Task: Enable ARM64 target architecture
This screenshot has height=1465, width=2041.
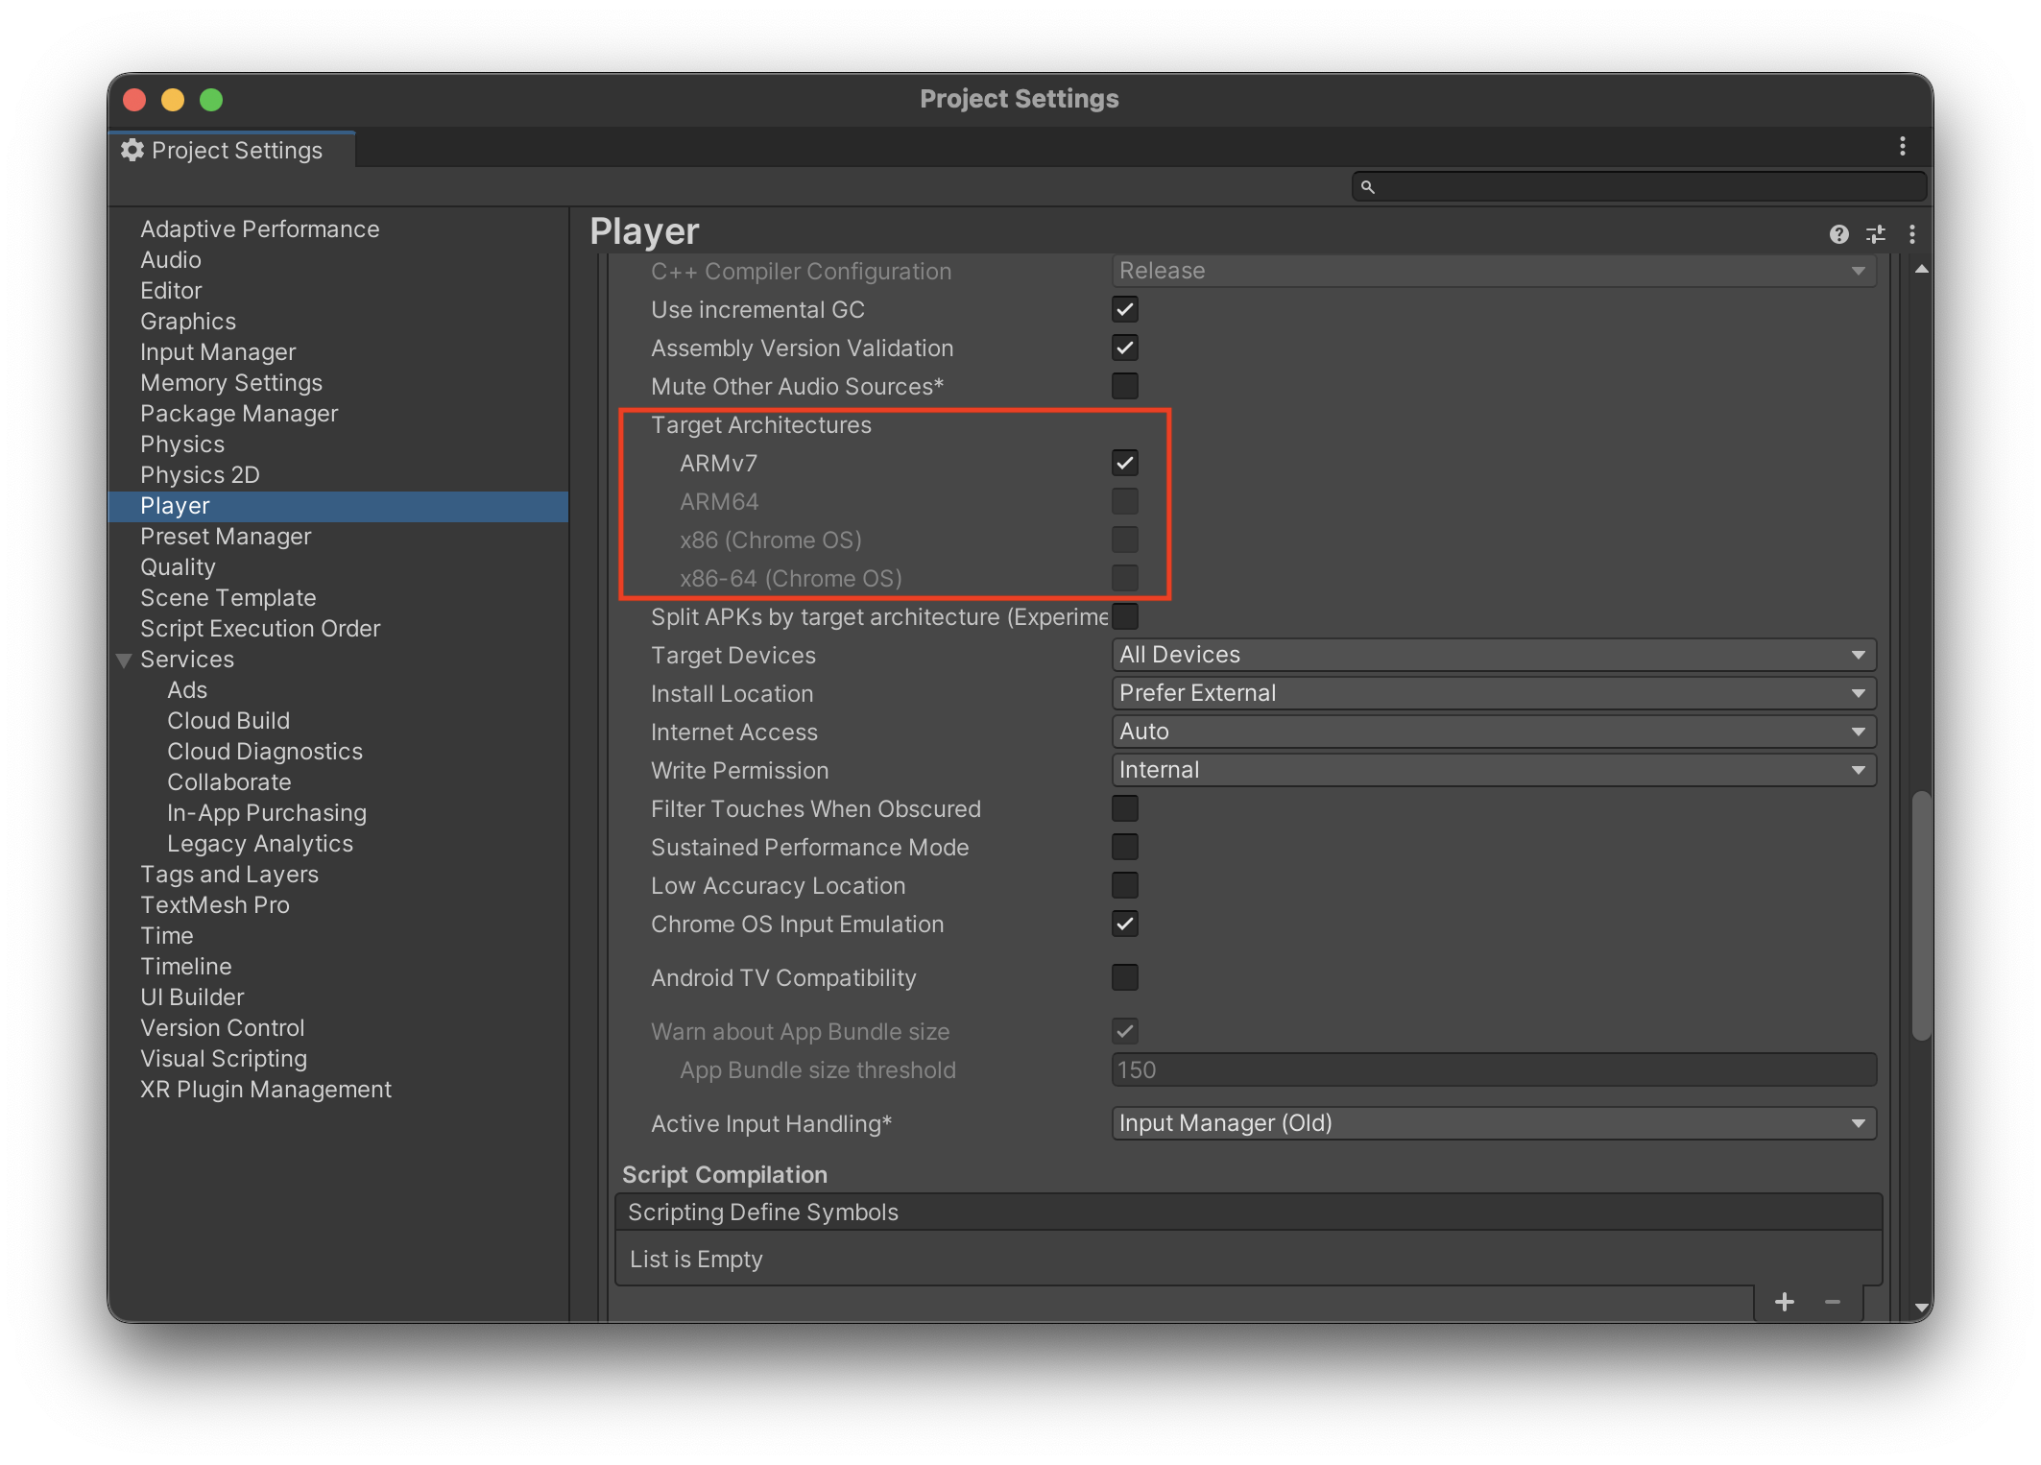Action: (x=1125, y=500)
